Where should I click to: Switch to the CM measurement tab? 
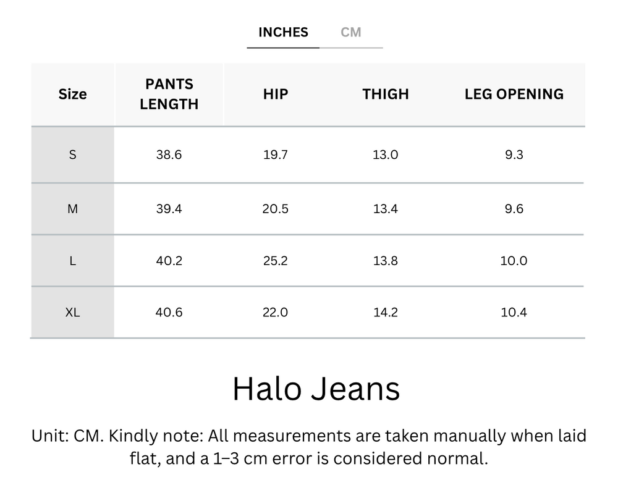pos(352,32)
